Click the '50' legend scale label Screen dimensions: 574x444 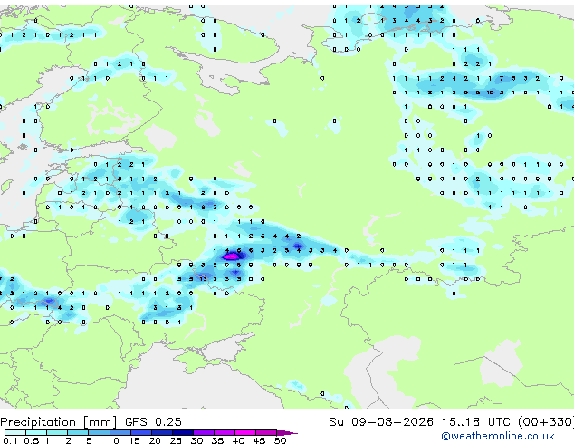[x=280, y=440]
